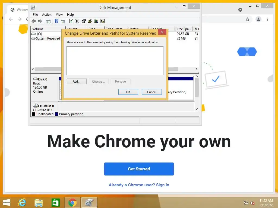Click the 72 MB free space cell
This screenshot has height=208, width=278.
181,38
